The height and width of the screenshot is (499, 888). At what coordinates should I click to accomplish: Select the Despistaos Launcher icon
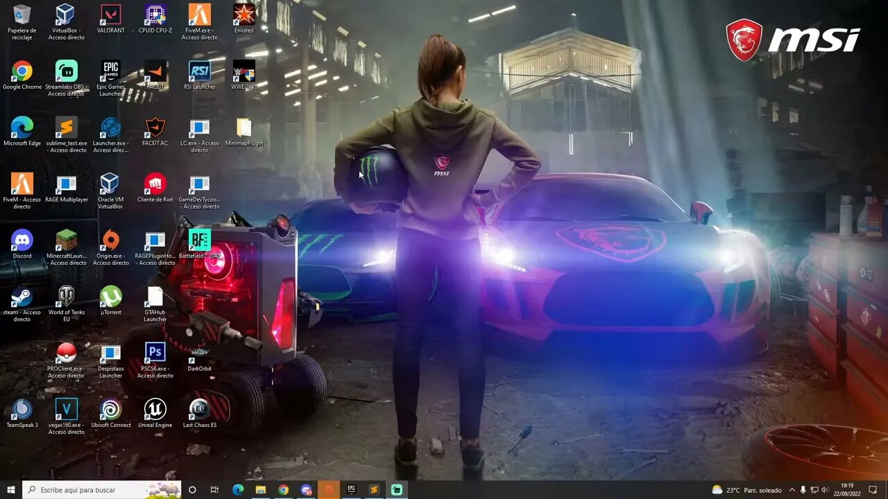point(111,360)
